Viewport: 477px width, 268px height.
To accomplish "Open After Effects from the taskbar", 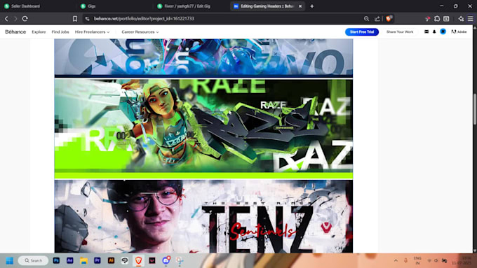I will pyautogui.click(x=70, y=260).
